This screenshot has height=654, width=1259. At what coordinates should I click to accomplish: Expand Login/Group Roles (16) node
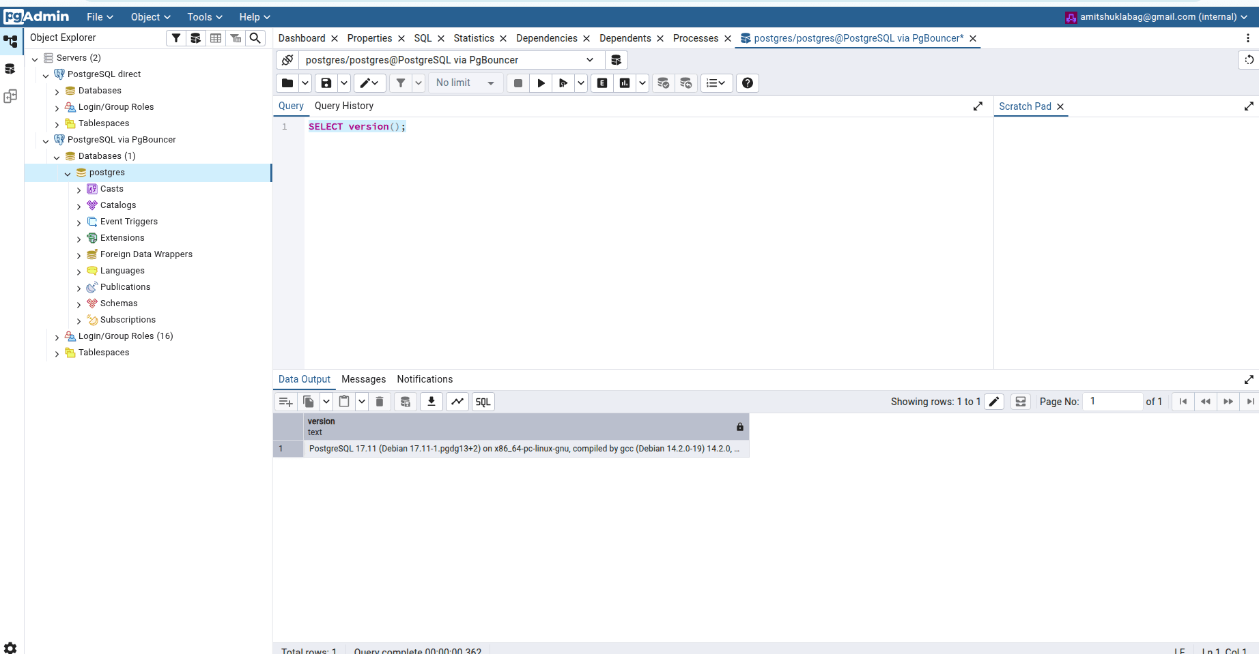pyautogui.click(x=57, y=337)
